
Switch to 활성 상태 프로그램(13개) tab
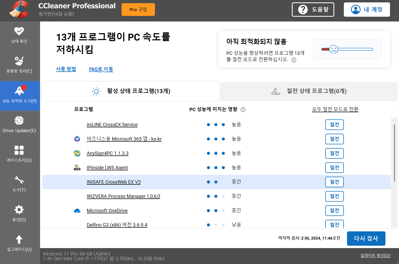(131, 91)
